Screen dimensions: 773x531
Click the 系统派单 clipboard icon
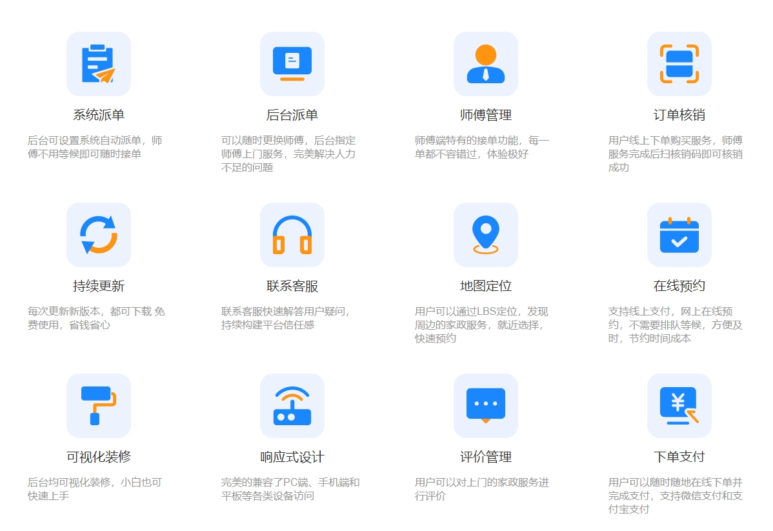click(99, 64)
